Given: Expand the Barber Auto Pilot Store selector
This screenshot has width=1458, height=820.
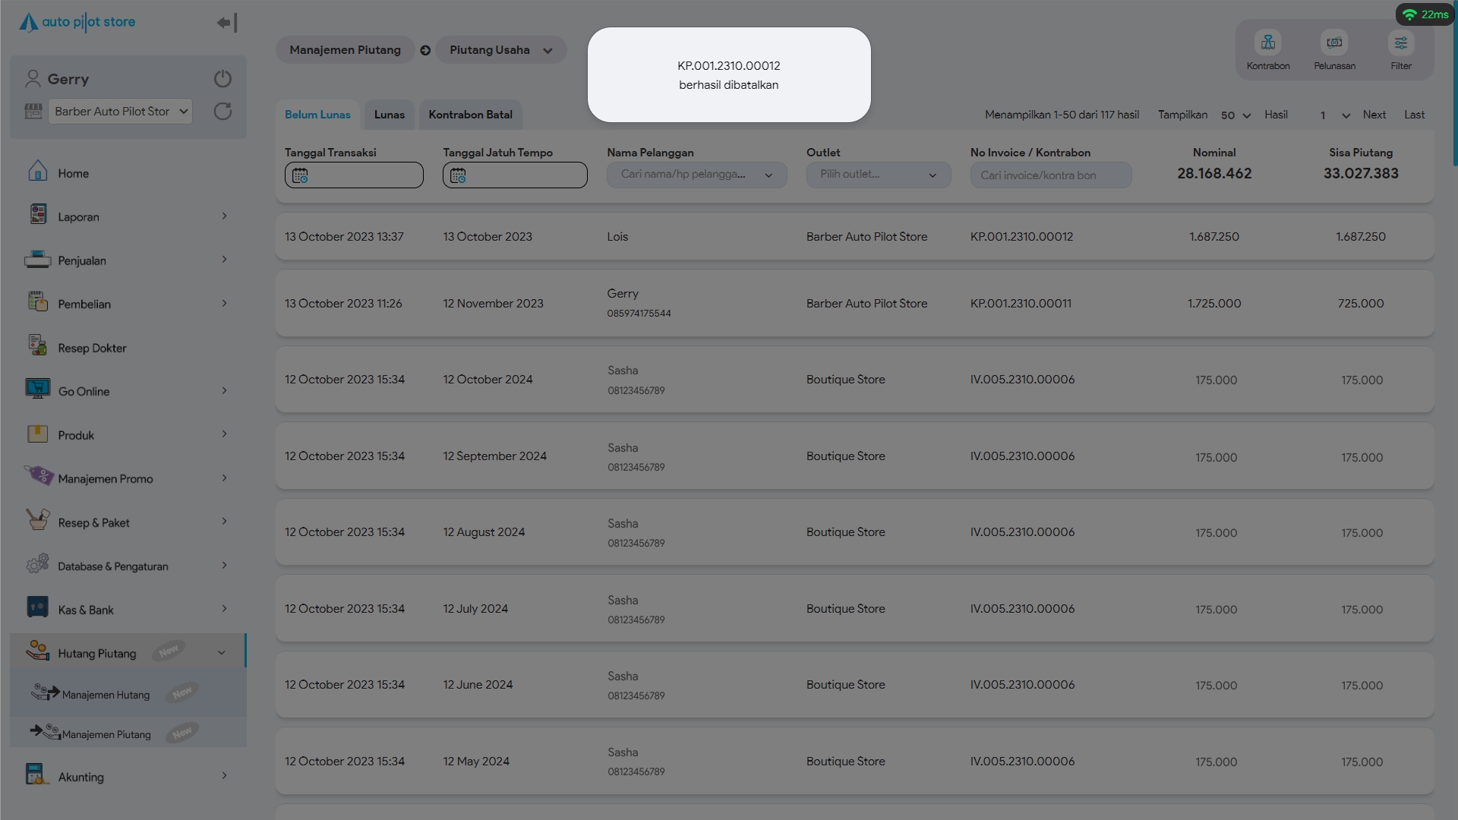Looking at the screenshot, I should tap(121, 112).
